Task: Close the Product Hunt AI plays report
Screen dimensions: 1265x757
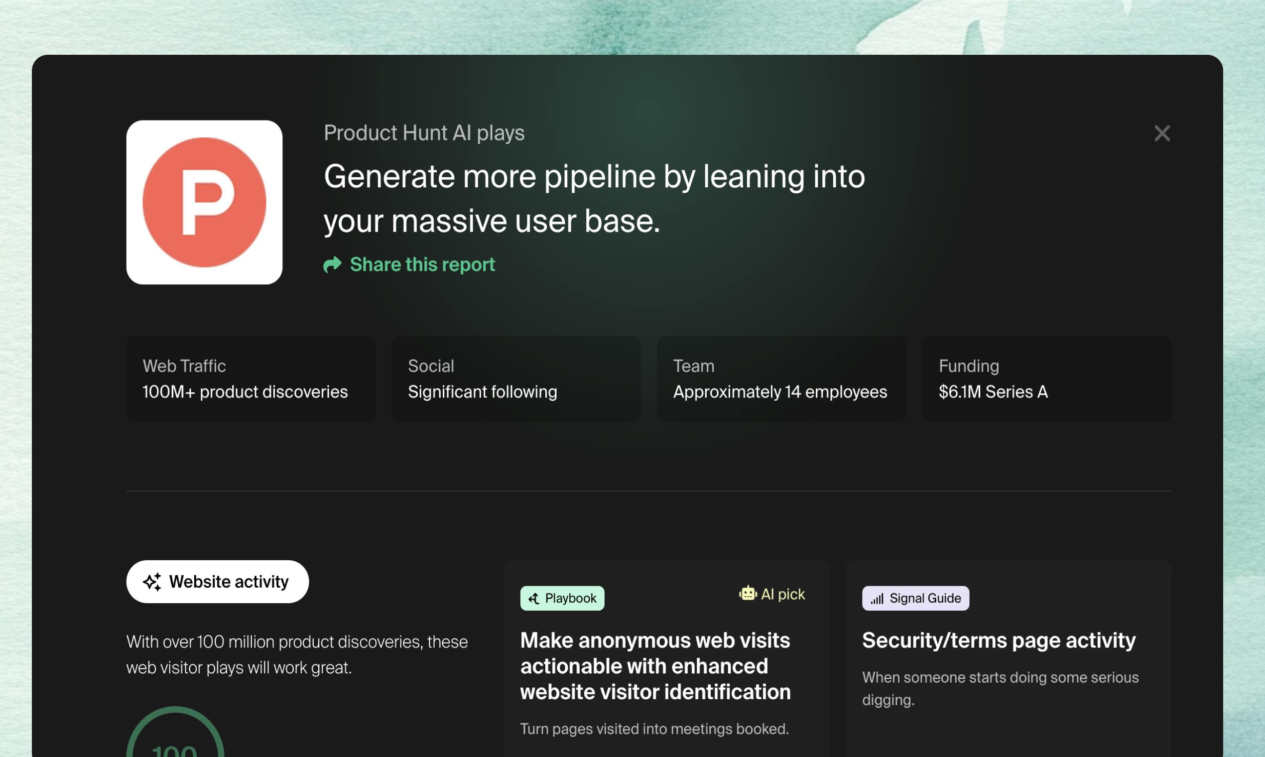Action: [1162, 133]
